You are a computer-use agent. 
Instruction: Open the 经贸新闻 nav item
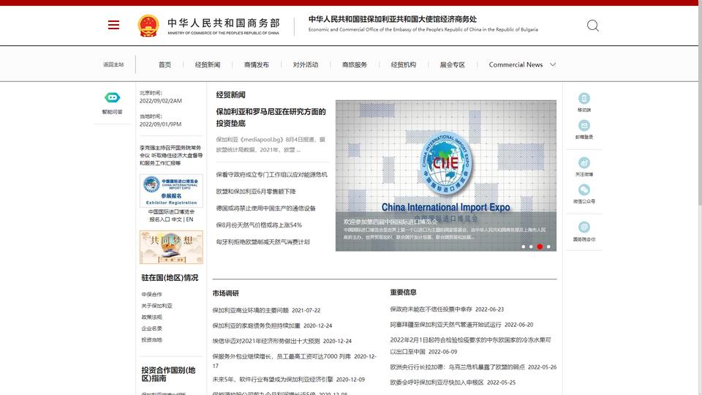tap(208, 64)
